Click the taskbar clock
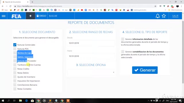Screen dimensions: 184x103 click(173, 100)
